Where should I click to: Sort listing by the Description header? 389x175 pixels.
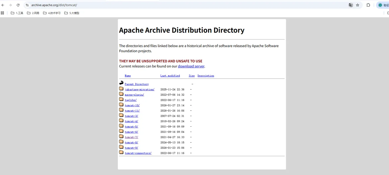point(206,76)
